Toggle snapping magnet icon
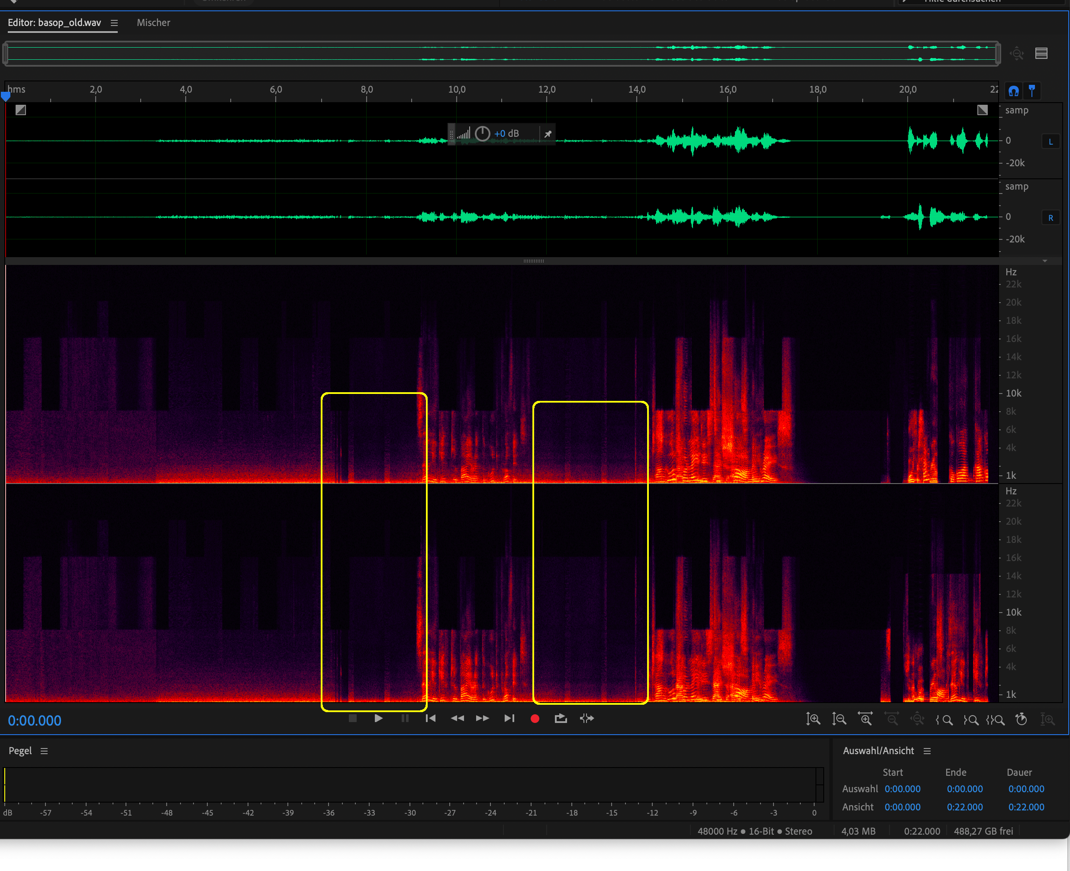This screenshot has height=871, width=1070. (1014, 91)
